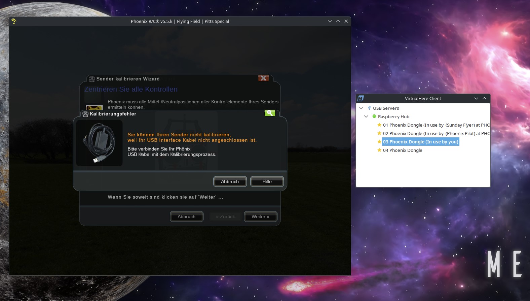Click the star icon of 02 Phoenix Dongle
The height and width of the screenshot is (301, 530).
point(379,133)
